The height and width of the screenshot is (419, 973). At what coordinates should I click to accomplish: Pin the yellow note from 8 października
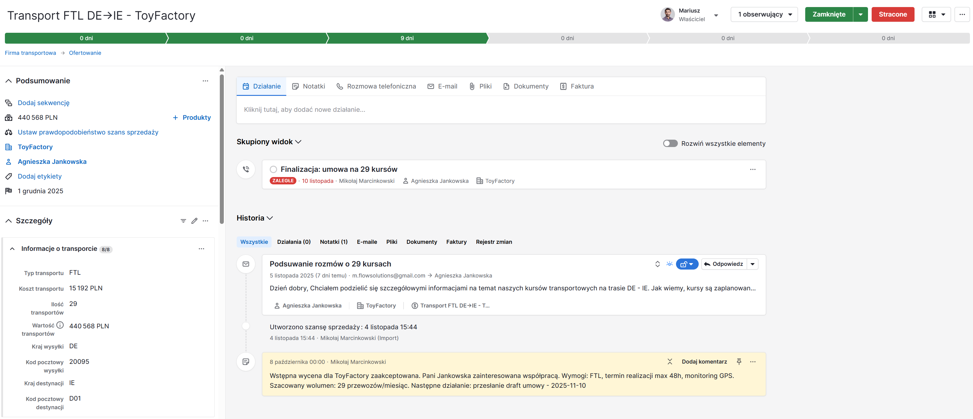point(738,362)
